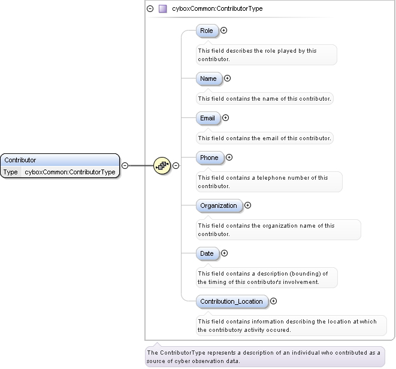
Task: Select the Phone element box
Action: 210,158
